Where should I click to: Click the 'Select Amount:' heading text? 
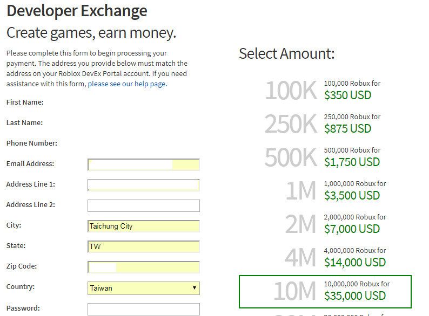pos(286,54)
